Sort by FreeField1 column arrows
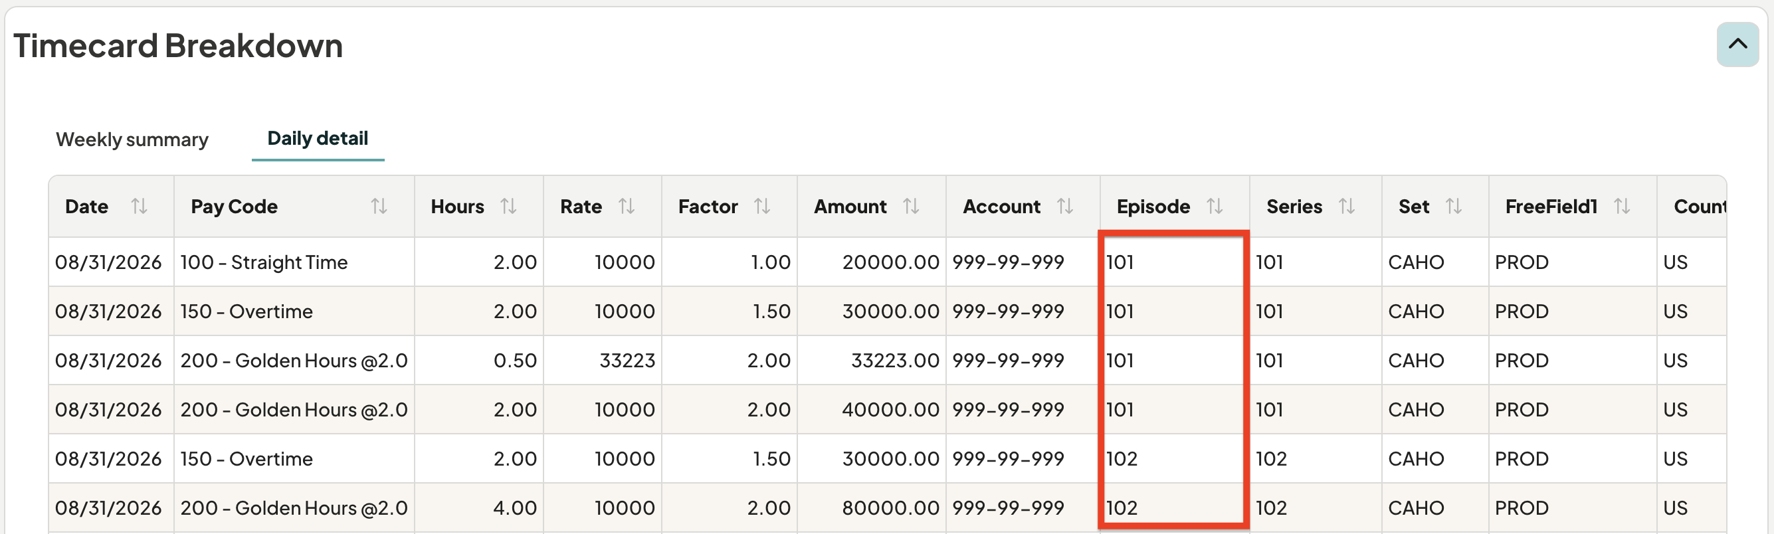 click(x=1622, y=206)
